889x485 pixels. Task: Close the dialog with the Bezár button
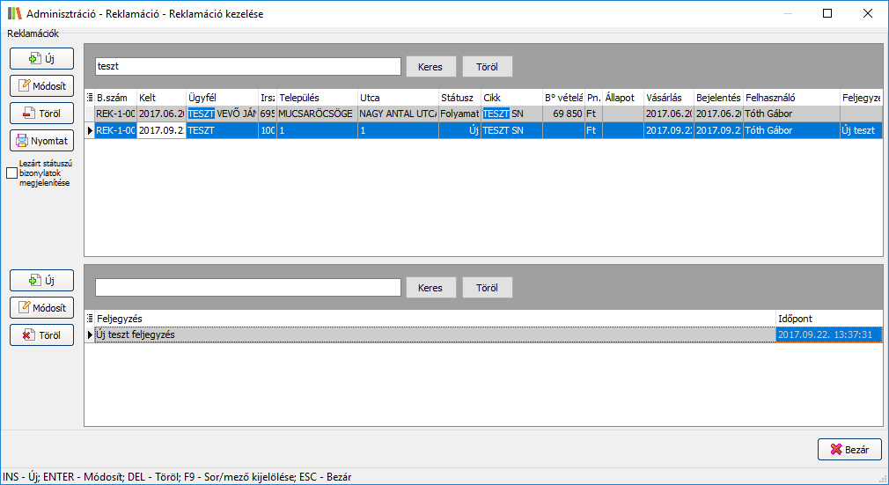click(x=849, y=449)
